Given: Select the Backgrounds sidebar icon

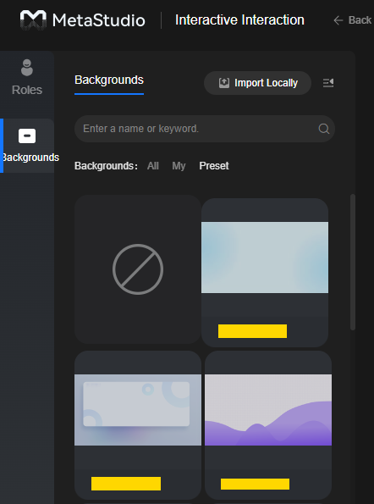Looking at the screenshot, I should [27, 136].
